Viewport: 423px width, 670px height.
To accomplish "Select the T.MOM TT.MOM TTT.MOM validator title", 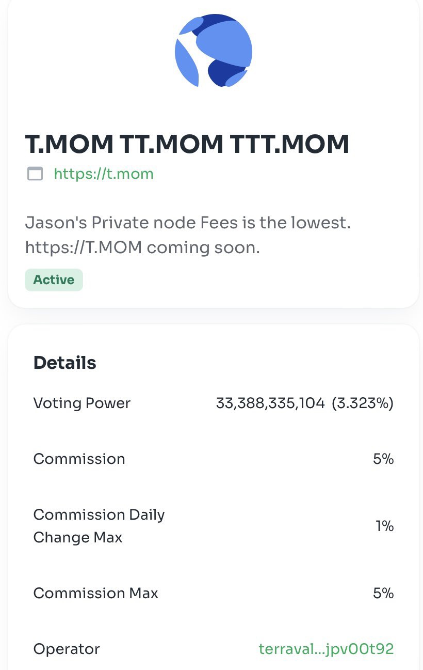I will (x=187, y=144).
